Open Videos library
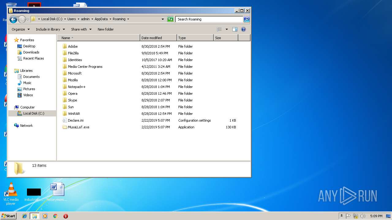This screenshot has height=220, width=392. [x=28, y=95]
